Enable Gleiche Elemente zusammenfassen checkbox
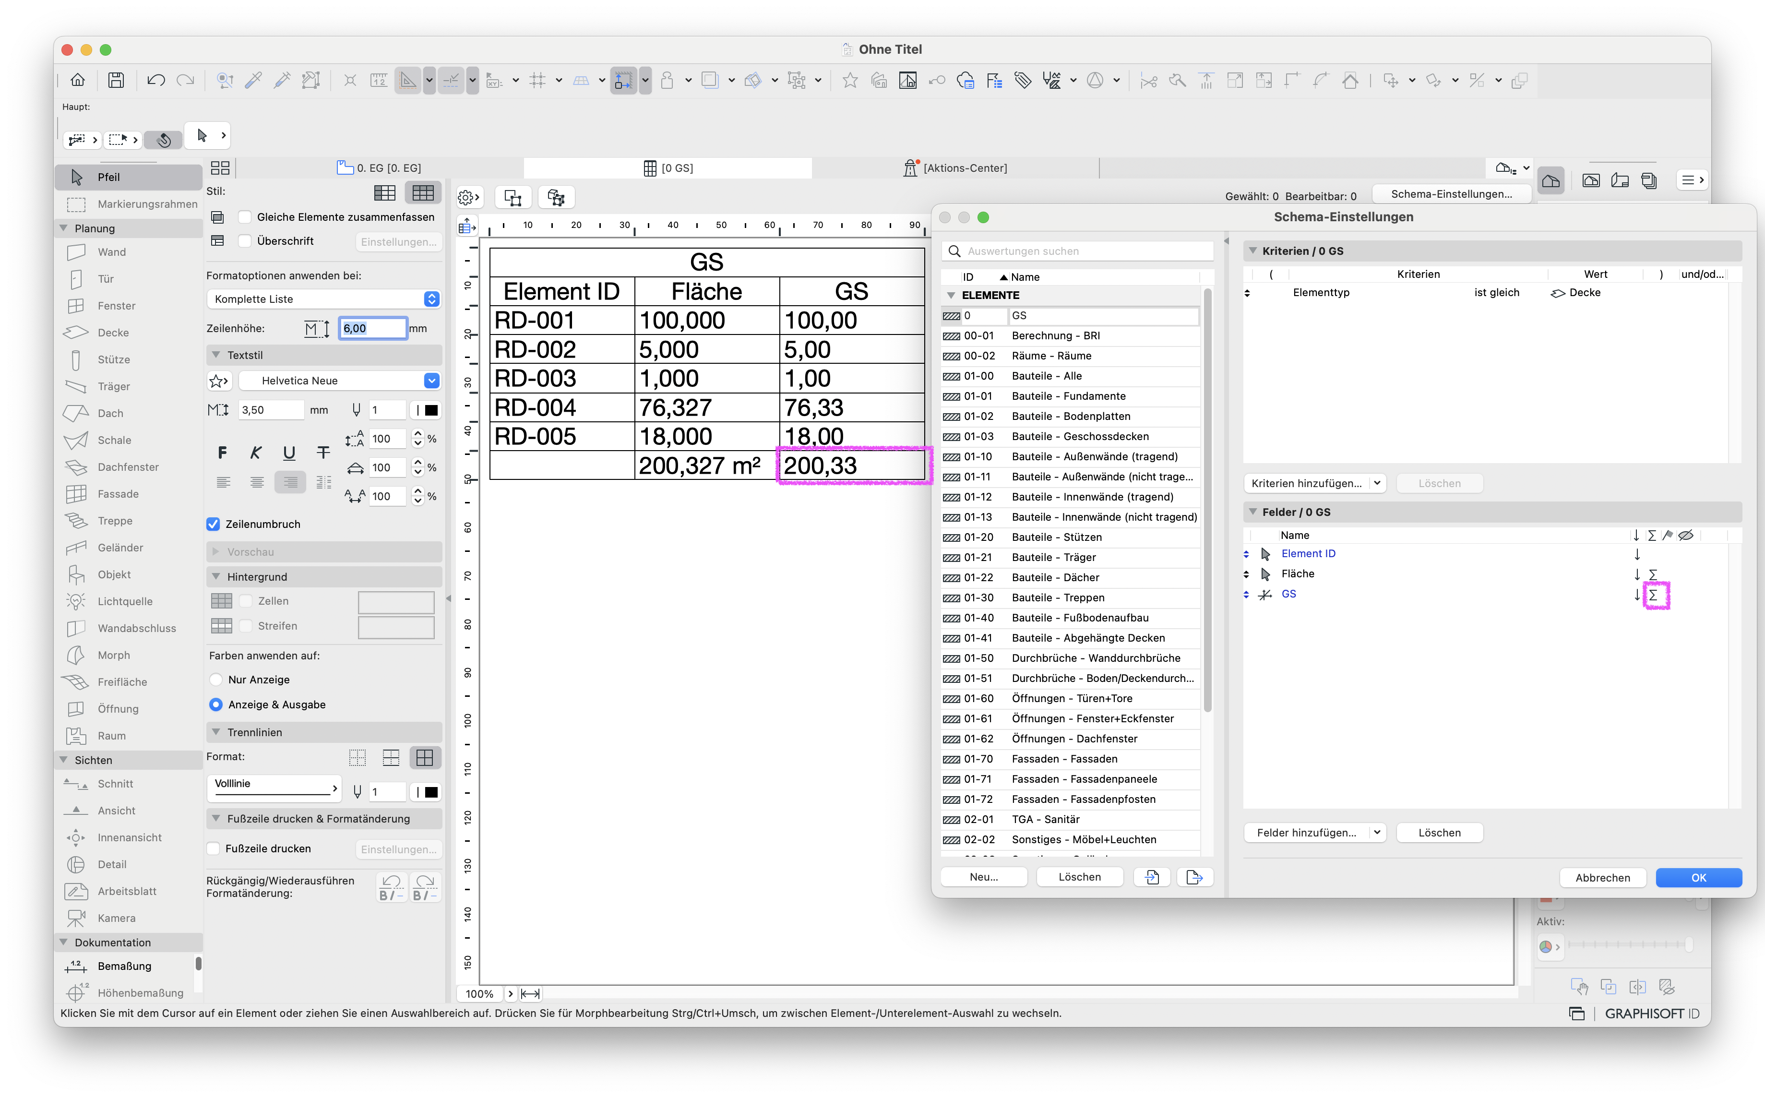 coord(245,217)
